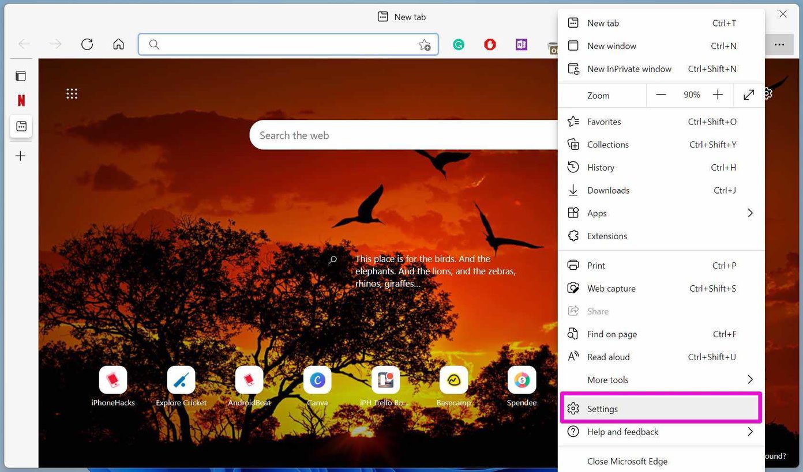Image resolution: width=803 pixels, height=472 pixels.
Task: Expand the Apps submenu
Action: pos(661,213)
